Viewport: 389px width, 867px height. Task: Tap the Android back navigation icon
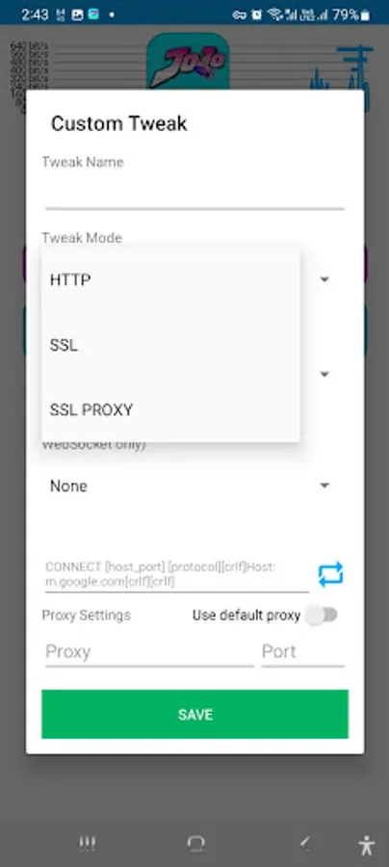[304, 843]
